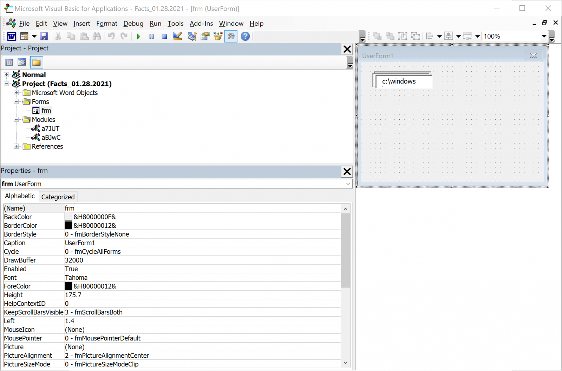The width and height of the screenshot is (562, 371).
Task: Click the BorderColor black color swatch
Action: pyautogui.click(x=68, y=226)
